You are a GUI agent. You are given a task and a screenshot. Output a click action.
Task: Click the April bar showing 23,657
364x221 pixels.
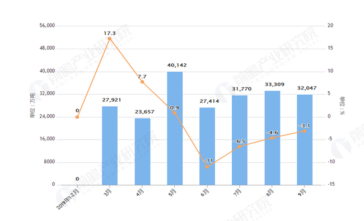coord(142,152)
